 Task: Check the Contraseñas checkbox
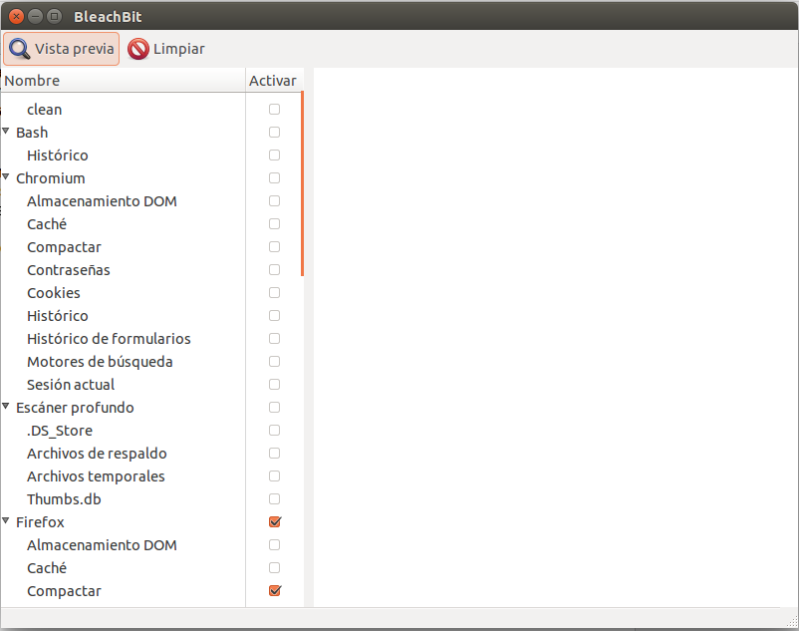click(x=274, y=269)
